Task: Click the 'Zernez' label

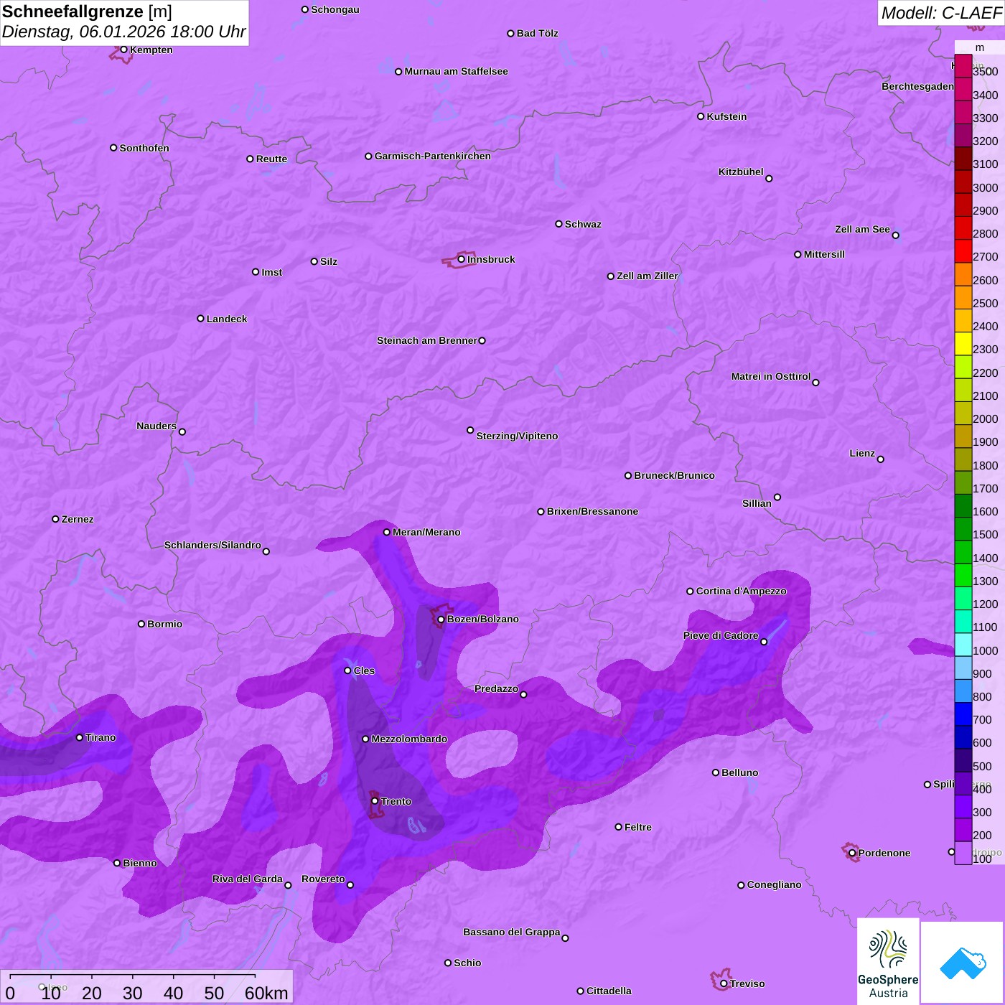Action: pyautogui.click(x=78, y=519)
